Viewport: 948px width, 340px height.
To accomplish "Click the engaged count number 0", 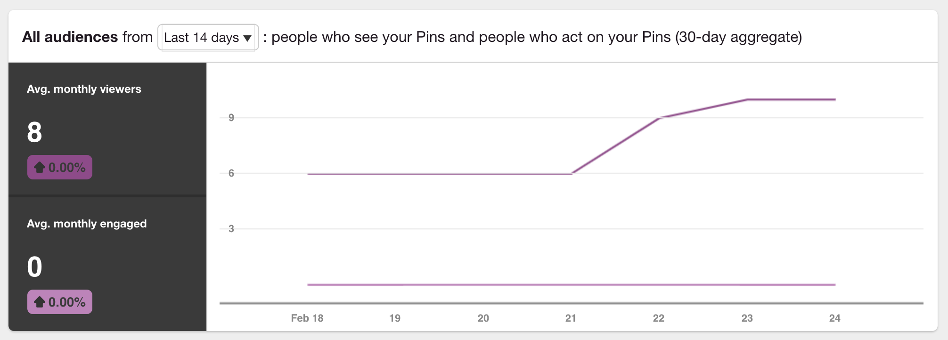I will (34, 267).
